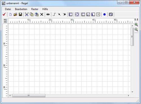The height and width of the screenshot is (104, 141).
Task: Open the Bearbeiten menu
Action: pyautogui.click(x=21, y=9)
